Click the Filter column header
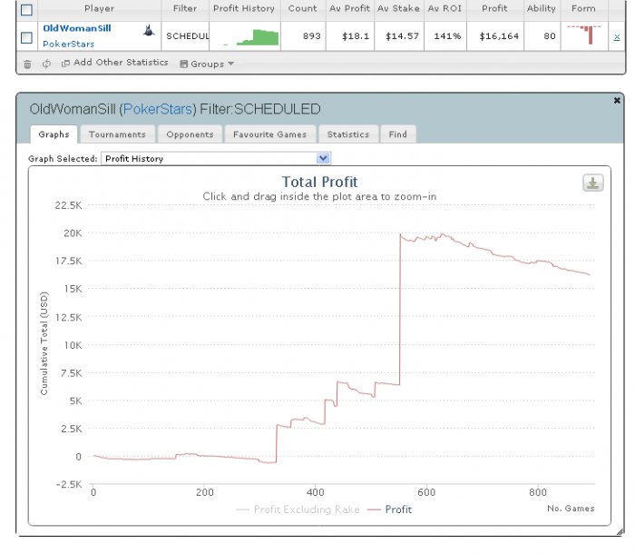 pyautogui.click(x=185, y=8)
